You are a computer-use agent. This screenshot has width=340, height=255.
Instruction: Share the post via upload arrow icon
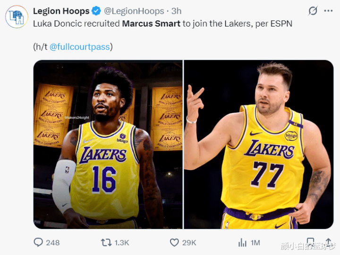coord(328,242)
